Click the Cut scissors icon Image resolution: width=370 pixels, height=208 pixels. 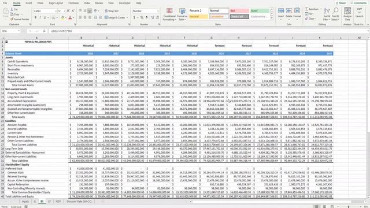pyautogui.click(x=12, y=9)
